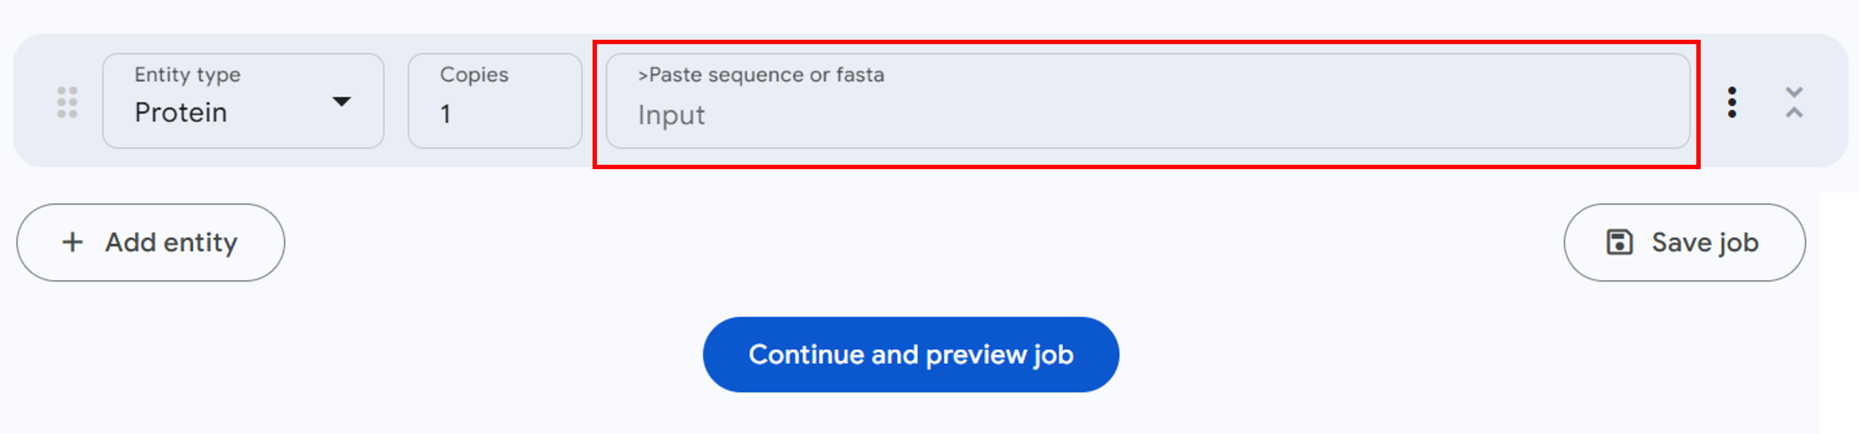Click the dropdown arrow next to Protein
1859x434 pixels.
(341, 102)
